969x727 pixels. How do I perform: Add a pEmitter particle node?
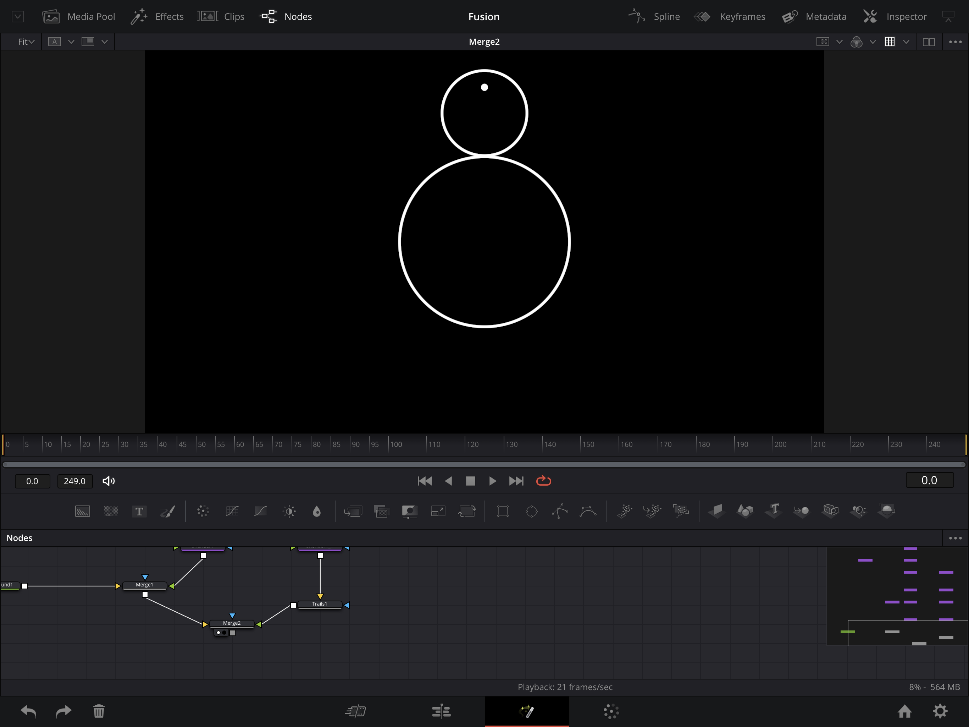[x=624, y=510]
